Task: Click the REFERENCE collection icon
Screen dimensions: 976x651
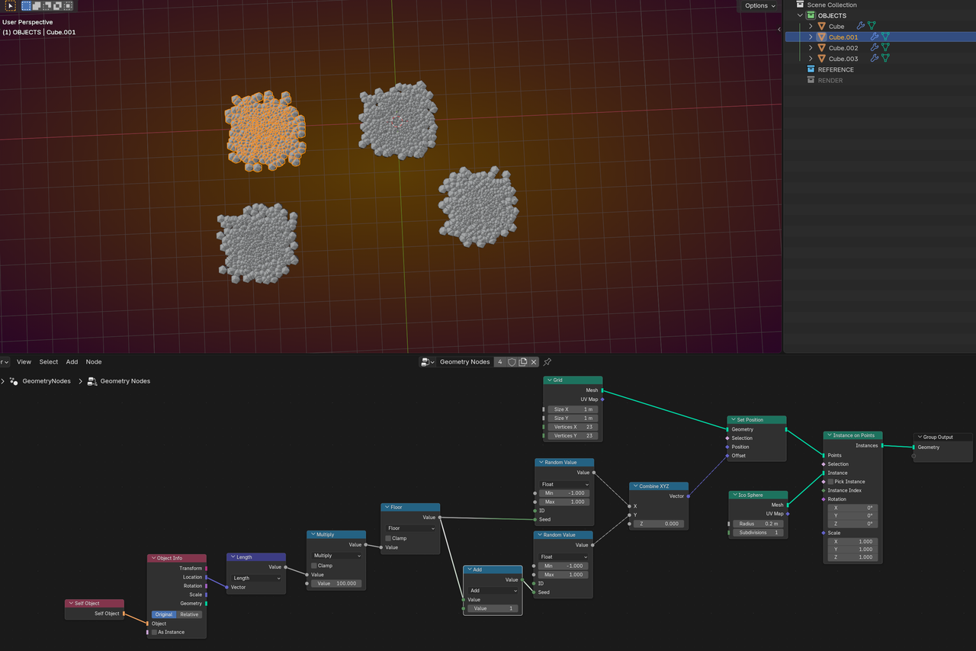Action: coord(811,69)
